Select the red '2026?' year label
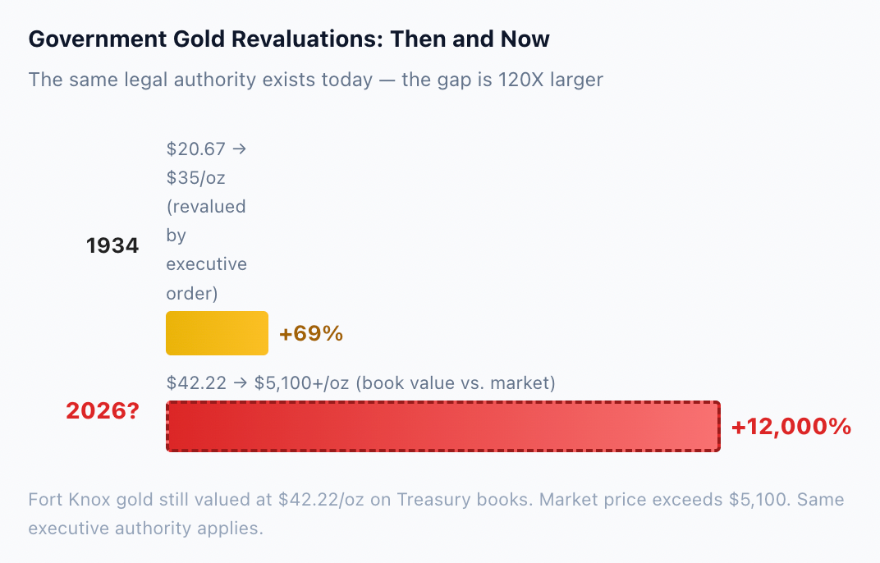This screenshot has height=563, width=880. 102,411
